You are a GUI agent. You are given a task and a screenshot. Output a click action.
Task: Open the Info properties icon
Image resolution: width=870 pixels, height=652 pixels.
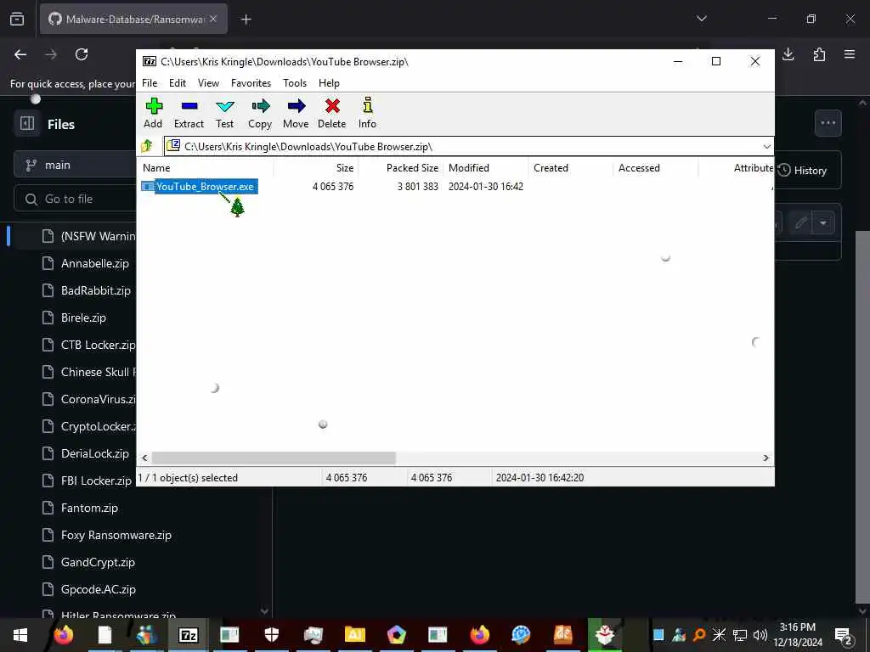(x=367, y=105)
